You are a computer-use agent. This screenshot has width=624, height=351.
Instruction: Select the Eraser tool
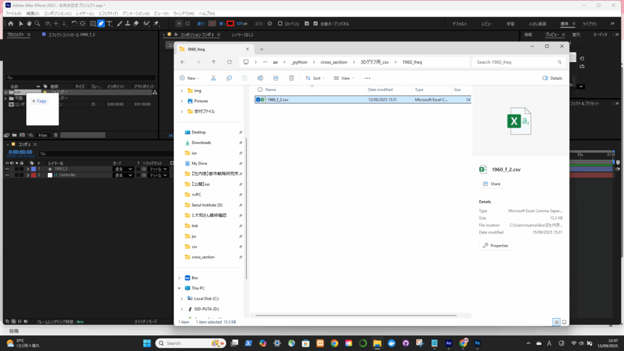(136, 24)
